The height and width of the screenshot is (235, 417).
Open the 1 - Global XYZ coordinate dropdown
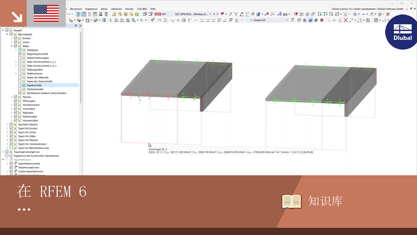[287, 20]
